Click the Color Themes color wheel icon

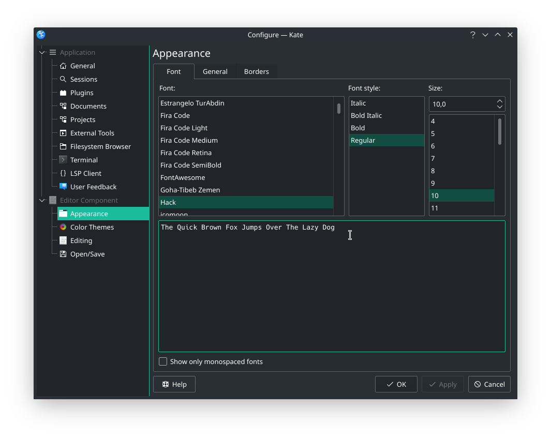click(63, 227)
